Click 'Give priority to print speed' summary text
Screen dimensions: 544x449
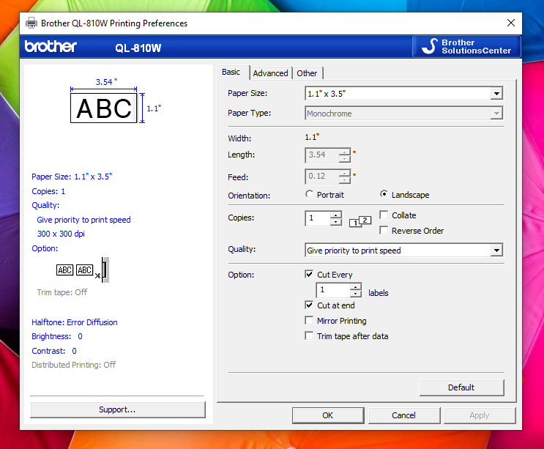click(x=83, y=220)
